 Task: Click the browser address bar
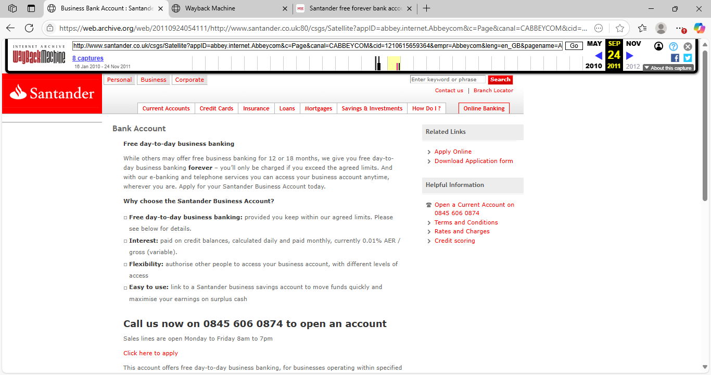point(323,28)
